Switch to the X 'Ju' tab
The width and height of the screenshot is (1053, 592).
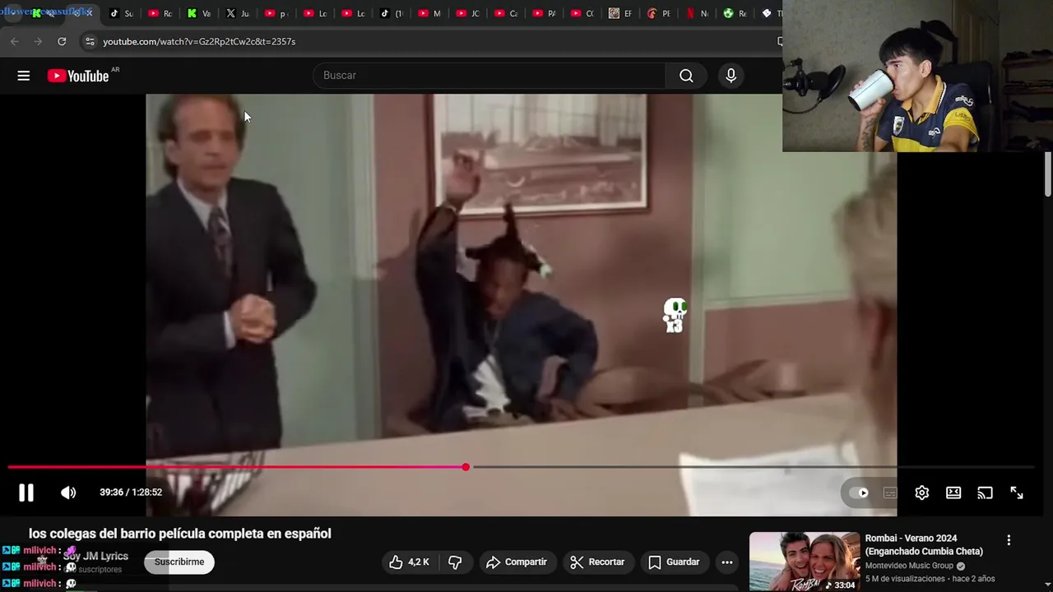point(237,13)
